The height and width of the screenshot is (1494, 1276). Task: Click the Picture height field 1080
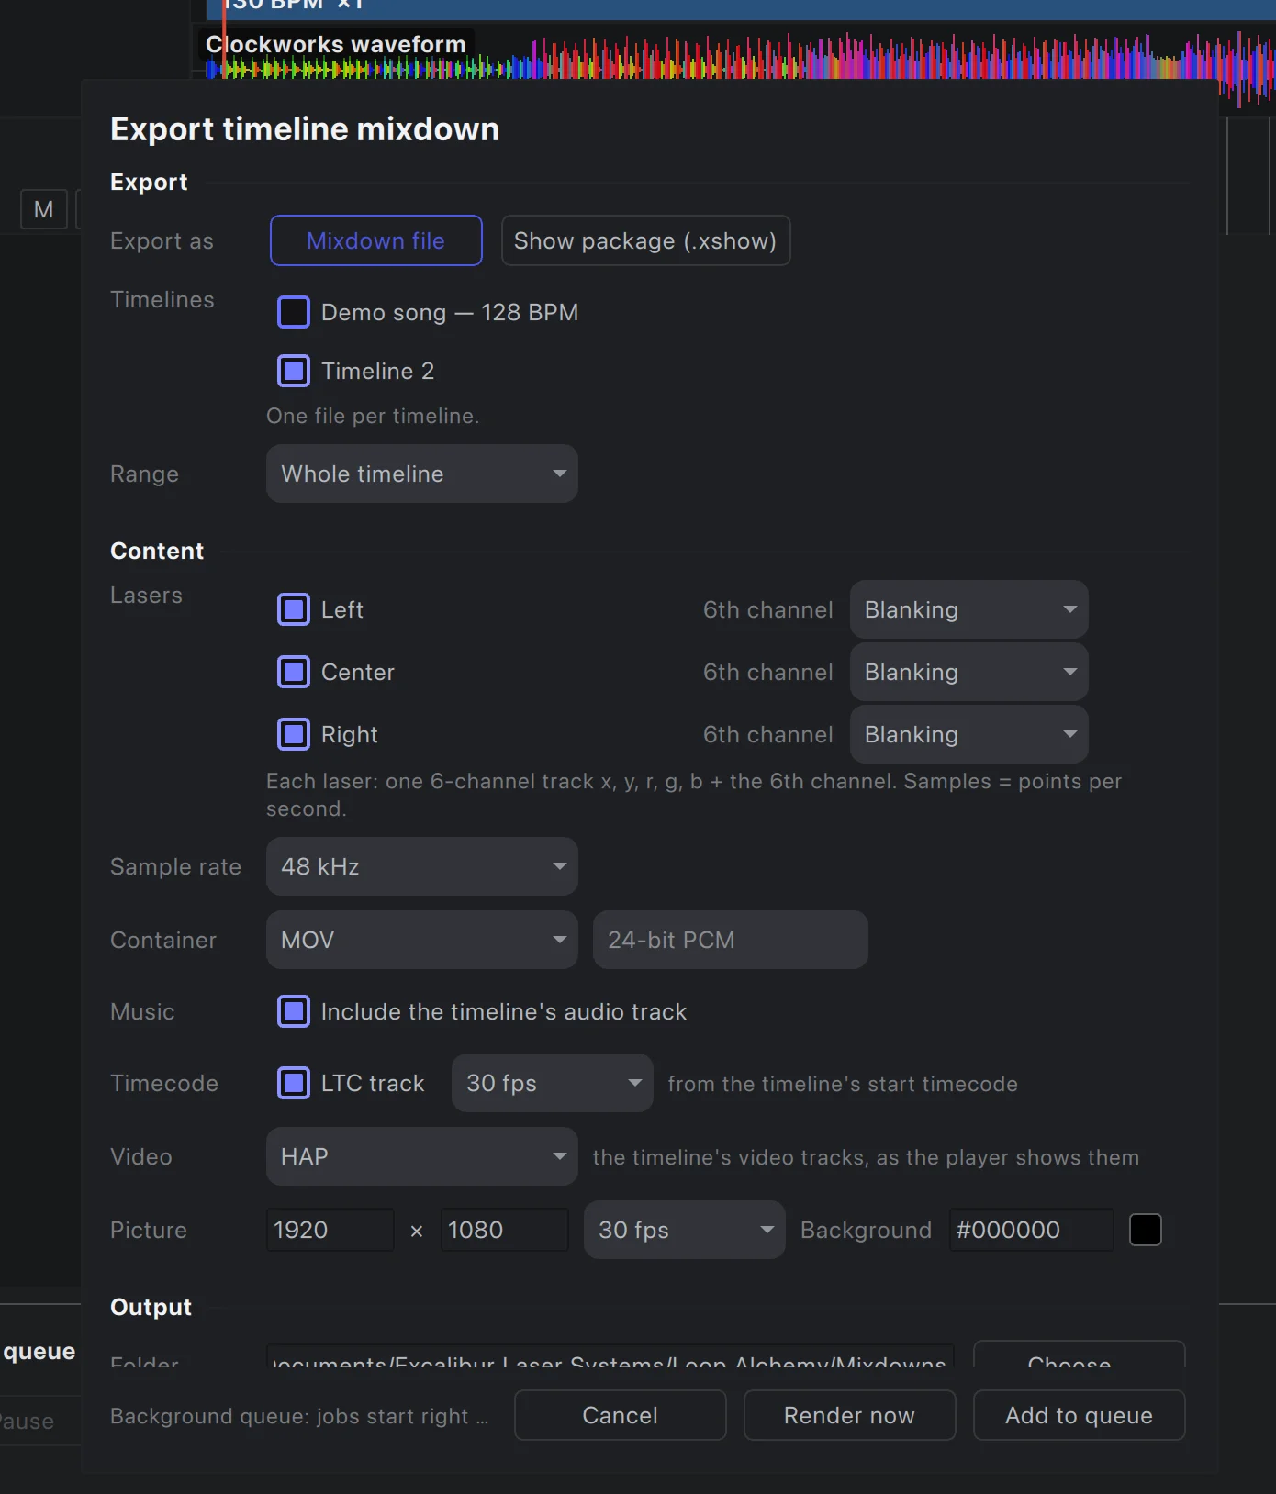tap(505, 1230)
